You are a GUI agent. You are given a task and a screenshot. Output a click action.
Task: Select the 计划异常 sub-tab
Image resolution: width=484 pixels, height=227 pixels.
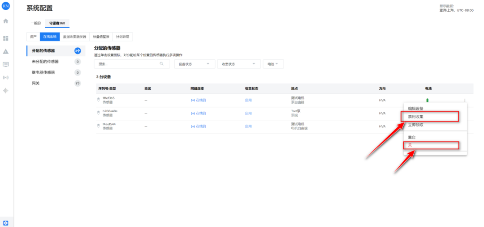(122, 37)
